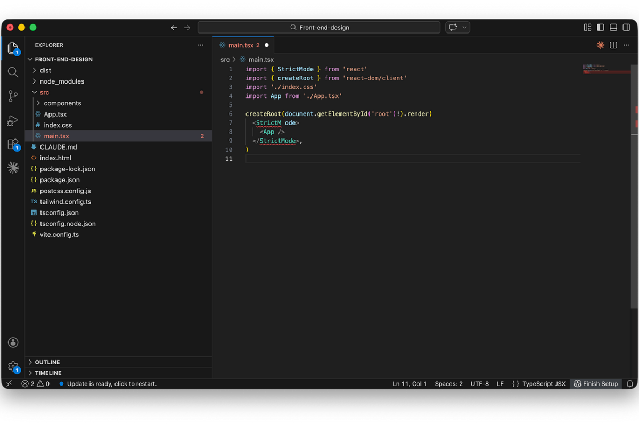Open tailwind.config.ts file
639x426 pixels.
pyautogui.click(x=65, y=202)
